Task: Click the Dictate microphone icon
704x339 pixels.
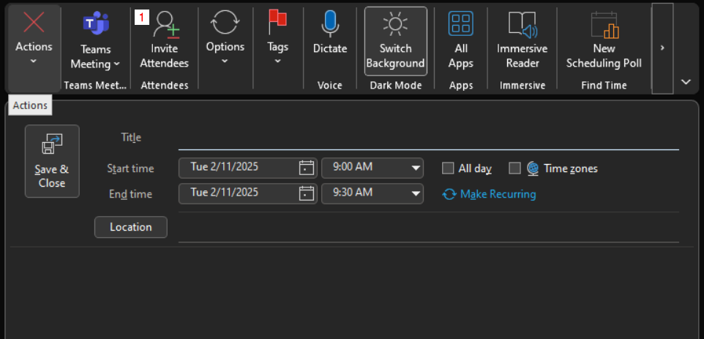Action: pos(329,25)
